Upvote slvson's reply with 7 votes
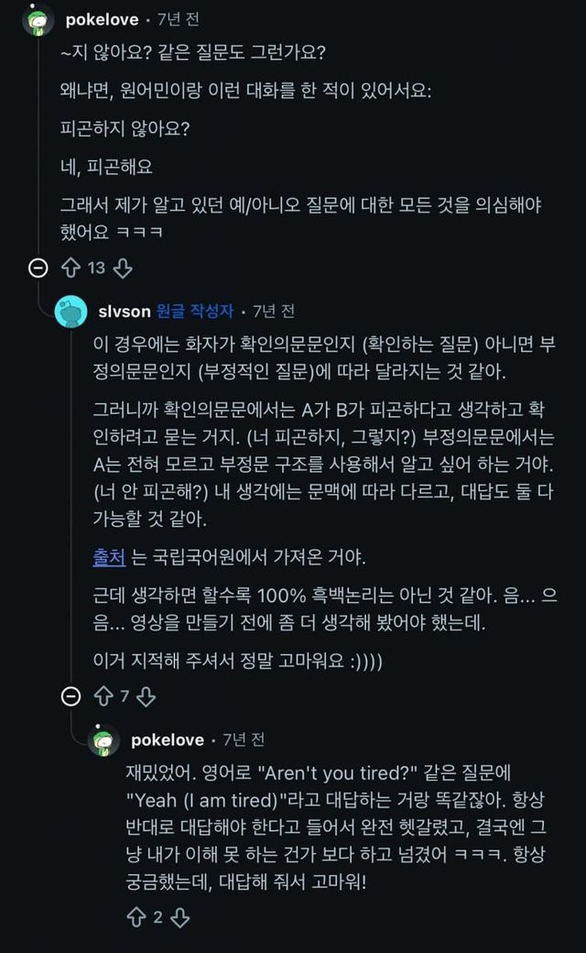The width and height of the screenshot is (586, 953). click(103, 696)
